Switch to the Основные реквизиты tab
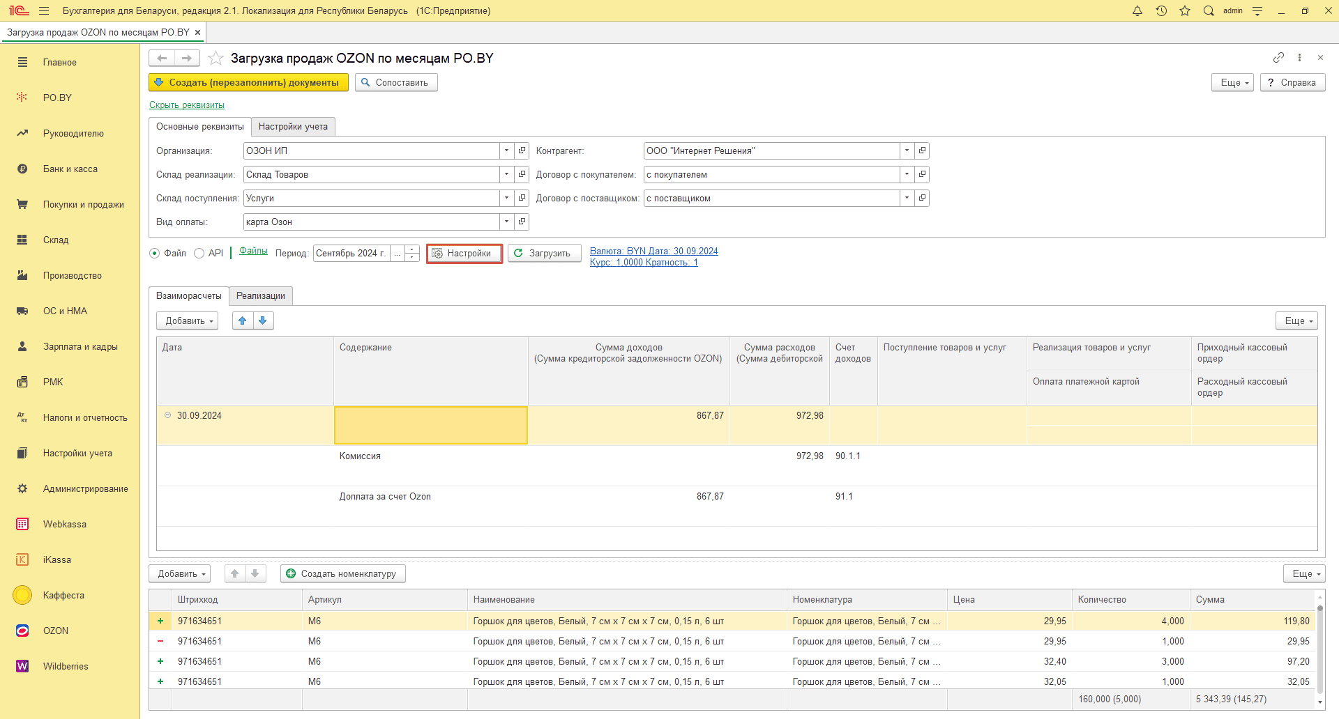 (200, 126)
